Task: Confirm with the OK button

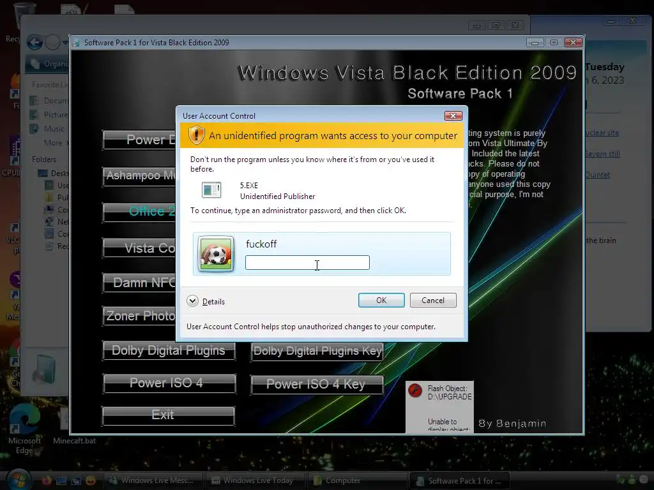Action: click(x=381, y=300)
